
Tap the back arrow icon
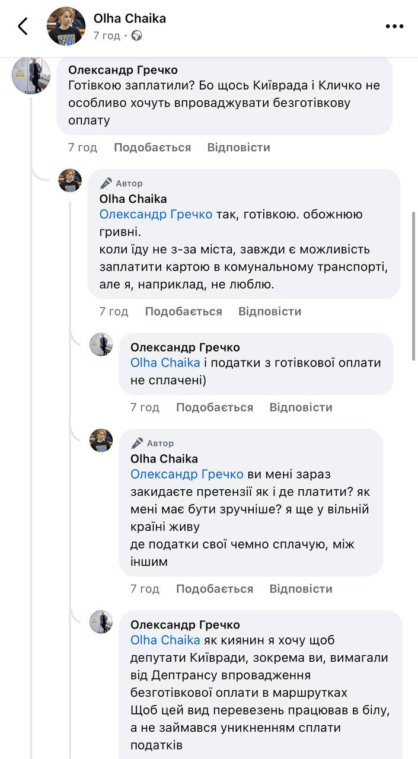[x=23, y=26]
